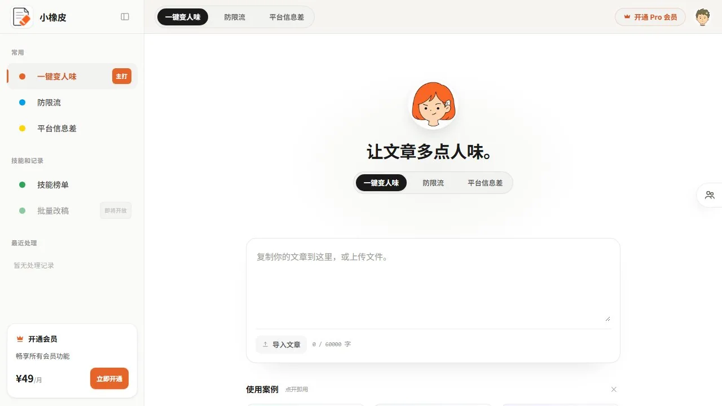Image resolution: width=722 pixels, height=406 pixels.
Task: Collapse the sidebar with the panel icon
Action: point(125,17)
